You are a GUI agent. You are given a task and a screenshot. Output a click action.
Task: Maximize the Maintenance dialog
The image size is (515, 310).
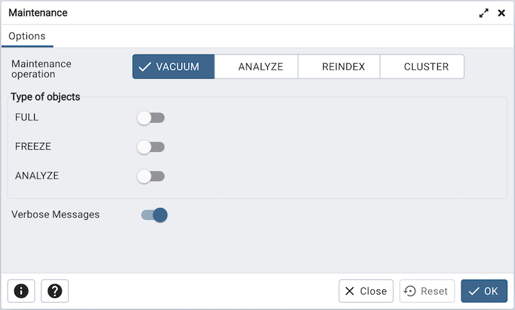(484, 13)
